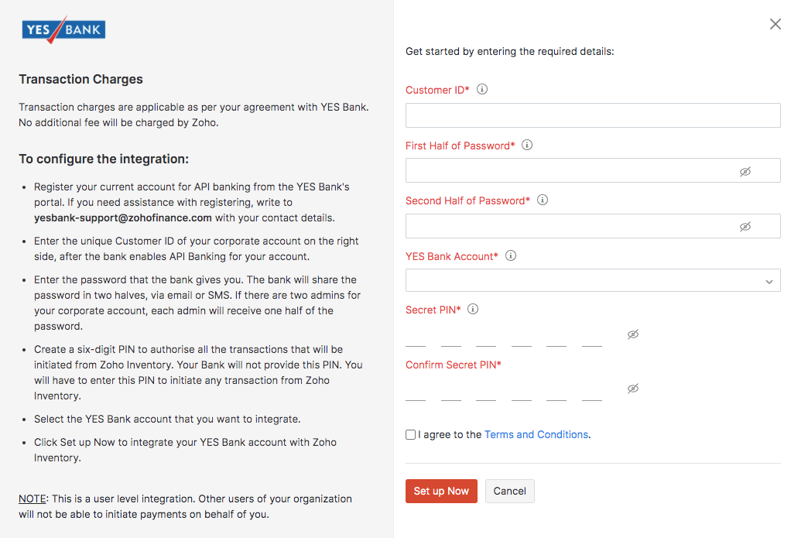Show the First Half of Password text

point(745,171)
